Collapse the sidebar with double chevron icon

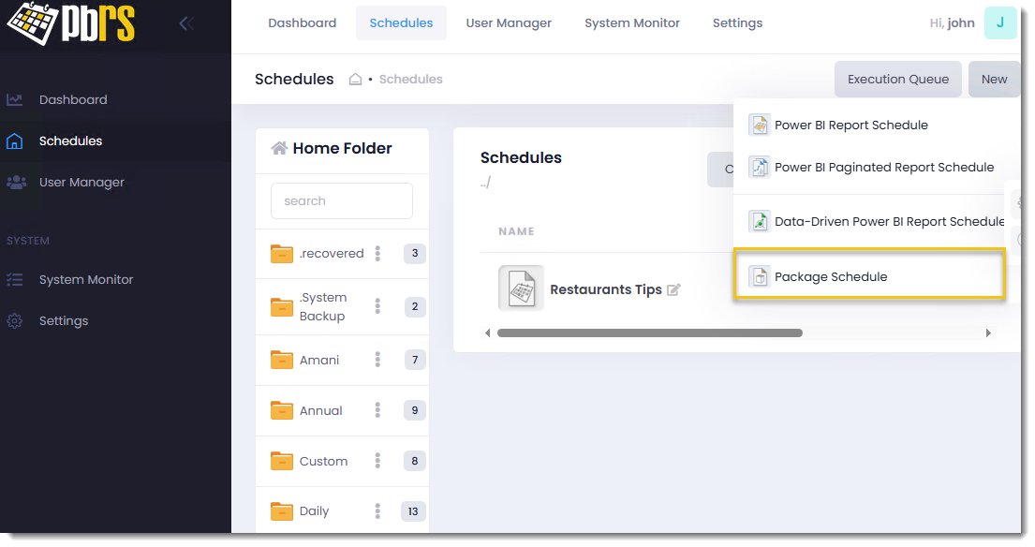pos(186,23)
